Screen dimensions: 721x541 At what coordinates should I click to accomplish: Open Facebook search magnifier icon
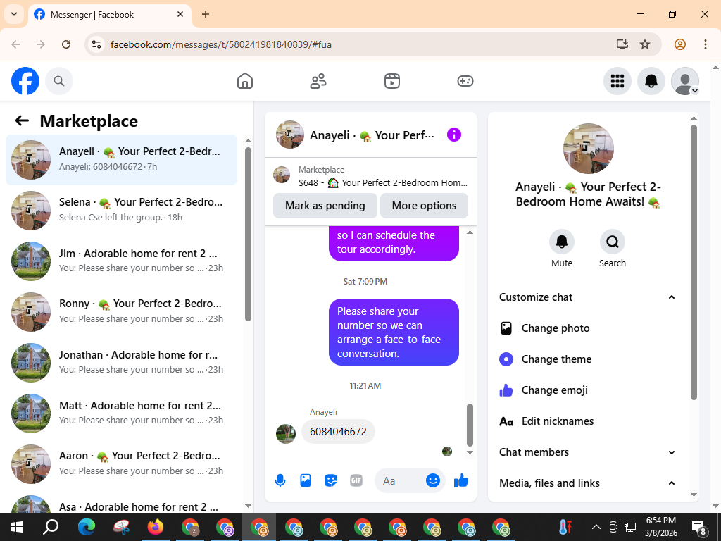pyautogui.click(x=59, y=81)
